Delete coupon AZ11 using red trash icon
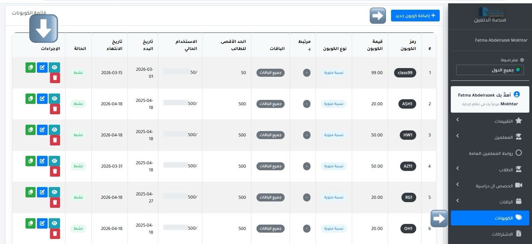Viewport: 532px width, 244px height. click(55, 171)
